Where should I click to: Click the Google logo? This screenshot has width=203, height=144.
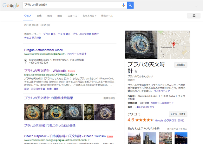pos(11,5)
